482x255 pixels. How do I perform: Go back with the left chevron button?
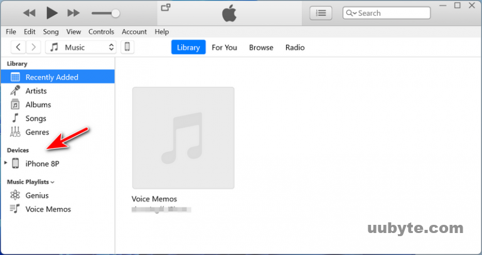click(x=18, y=47)
